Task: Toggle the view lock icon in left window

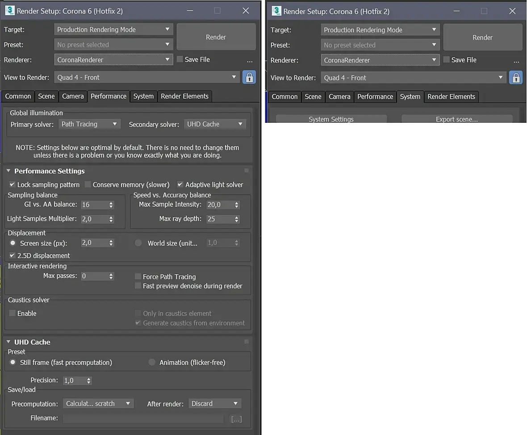Action: pyautogui.click(x=249, y=77)
